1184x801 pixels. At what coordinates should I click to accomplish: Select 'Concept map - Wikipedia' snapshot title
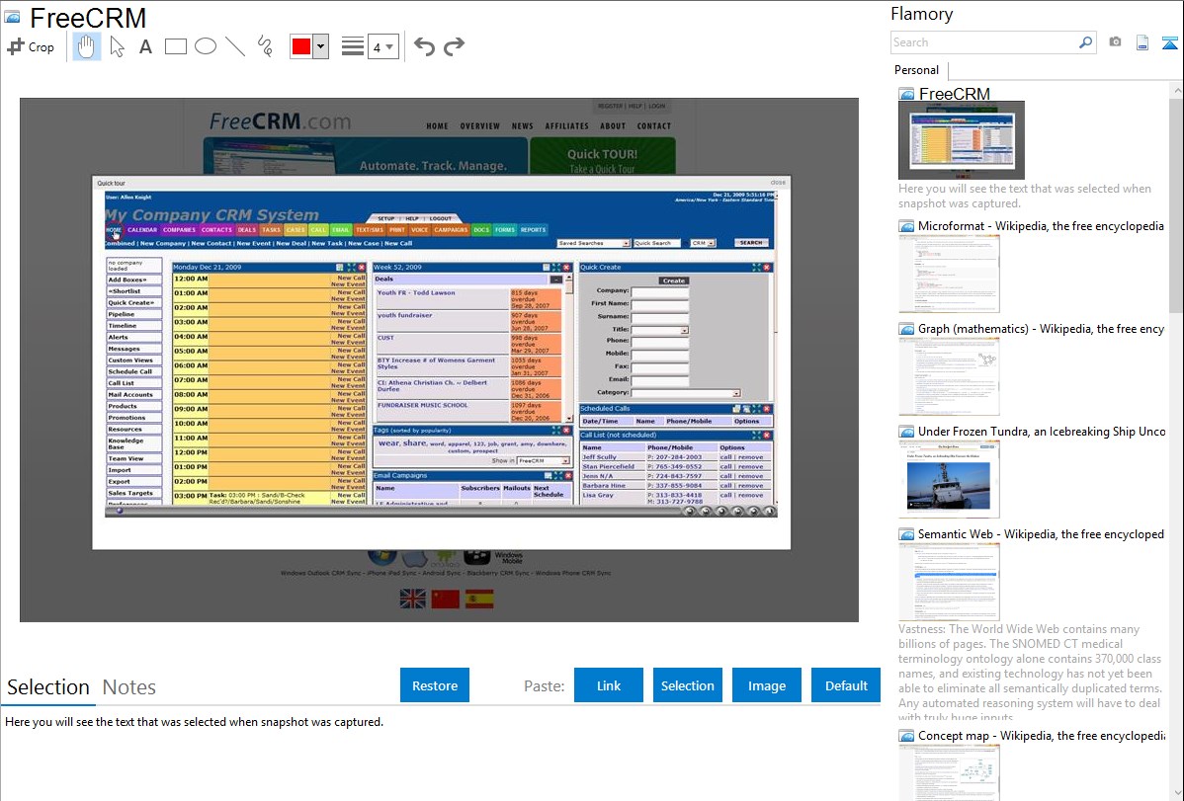click(x=1041, y=735)
